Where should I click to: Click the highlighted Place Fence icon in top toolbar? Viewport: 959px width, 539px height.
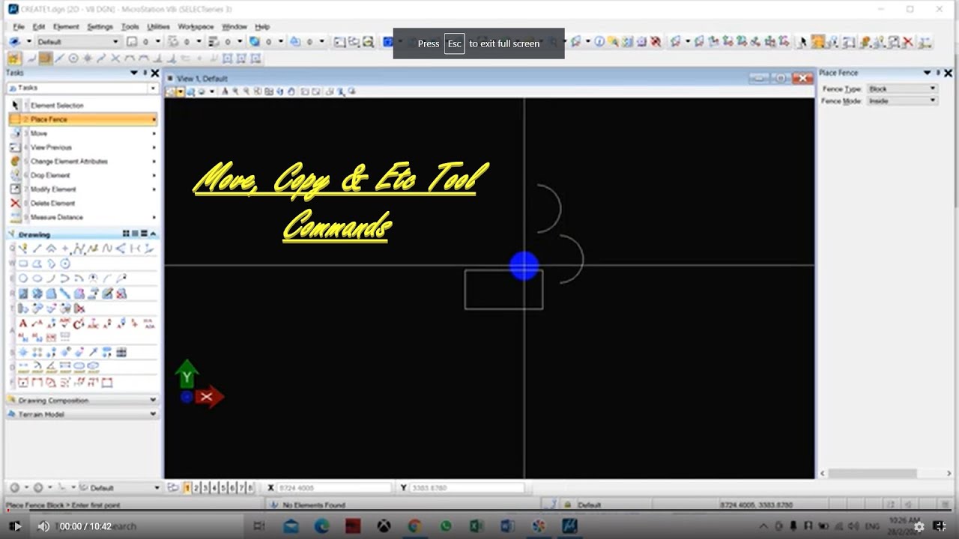(x=817, y=43)
